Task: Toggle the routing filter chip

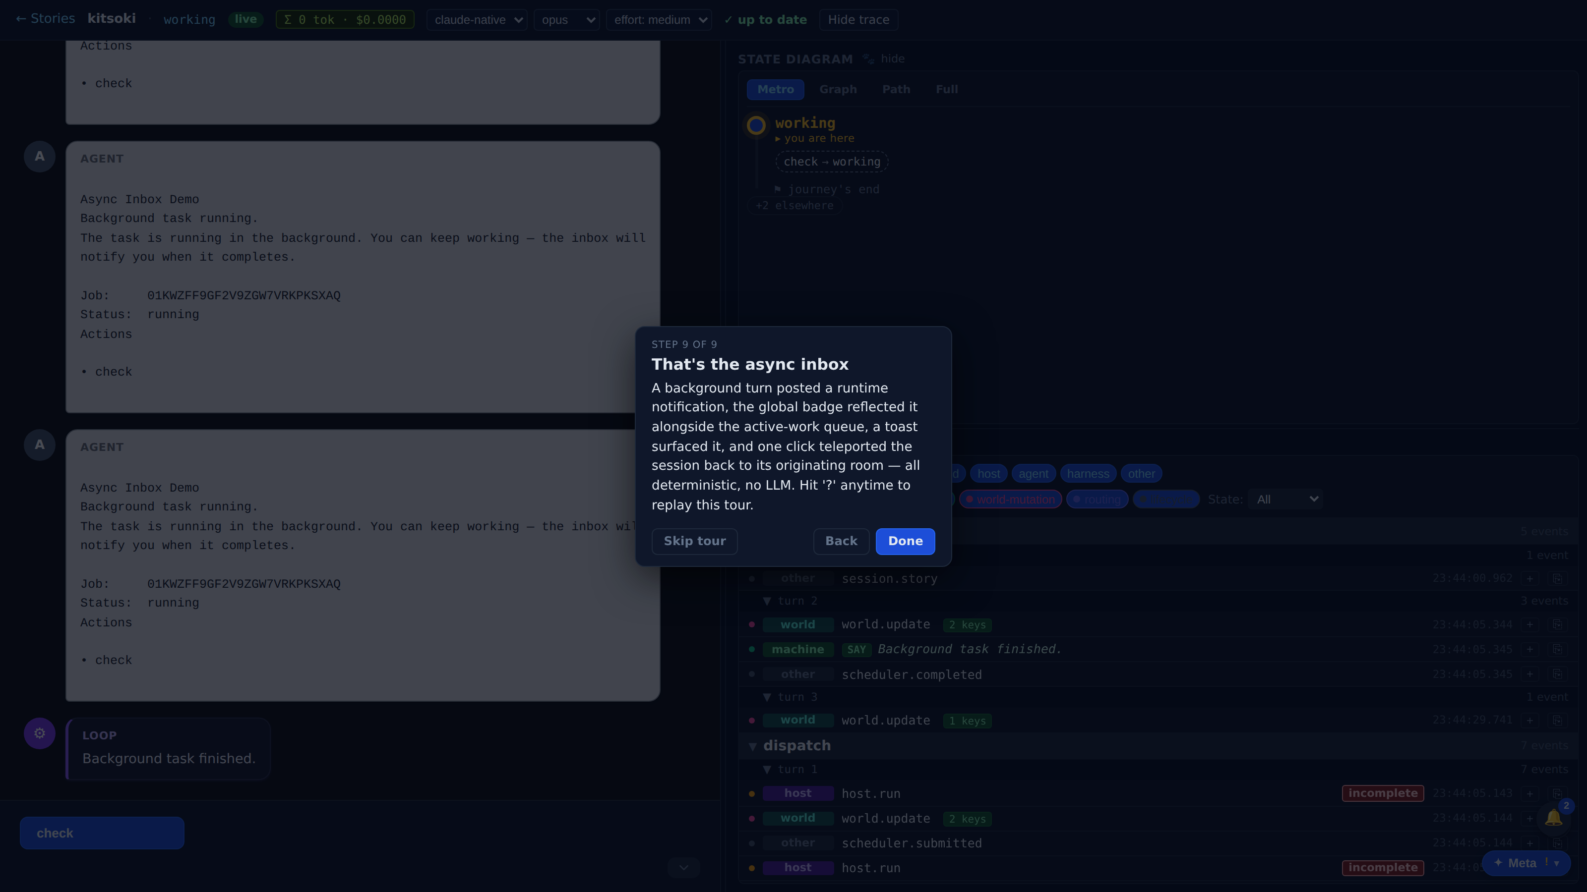Action: (x=1097, y=499)
